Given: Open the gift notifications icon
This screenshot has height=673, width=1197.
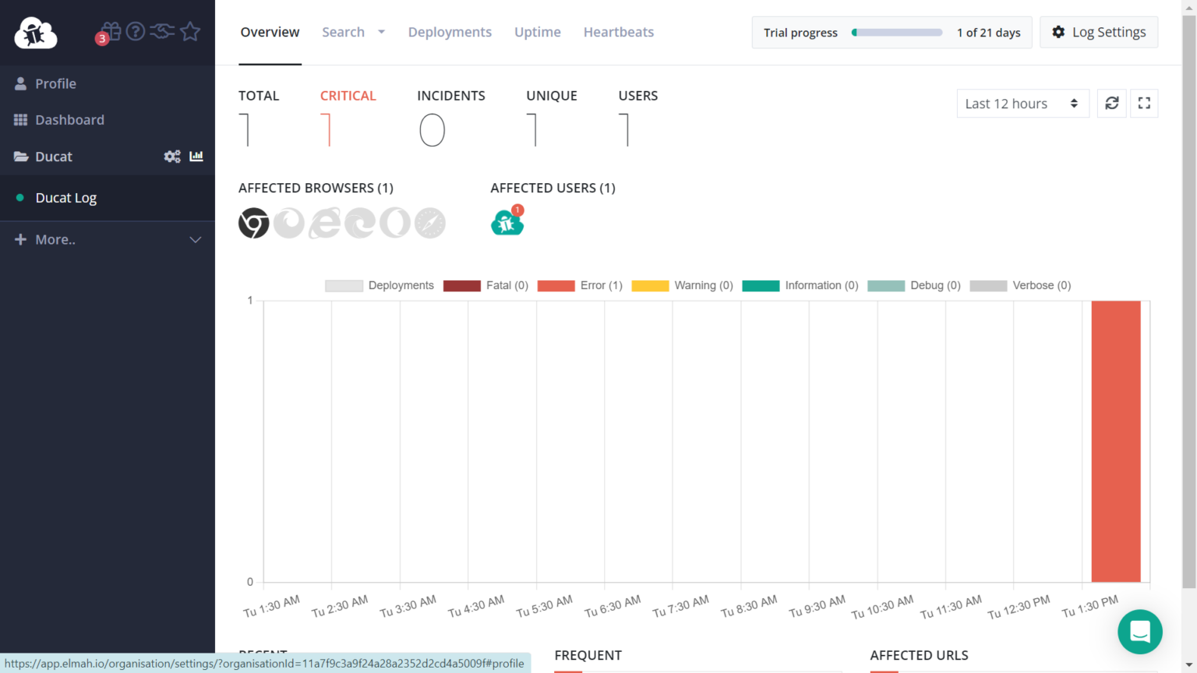Looking at the screenshot, I should pyautogui.click(x=111, y=31).
